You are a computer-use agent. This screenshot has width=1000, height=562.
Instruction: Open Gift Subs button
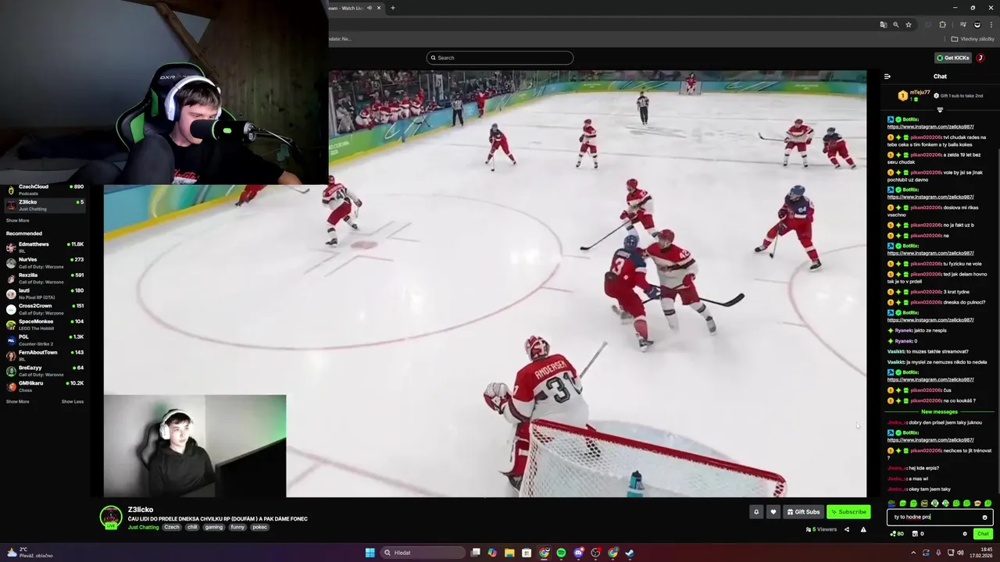[x=803, y=512]
